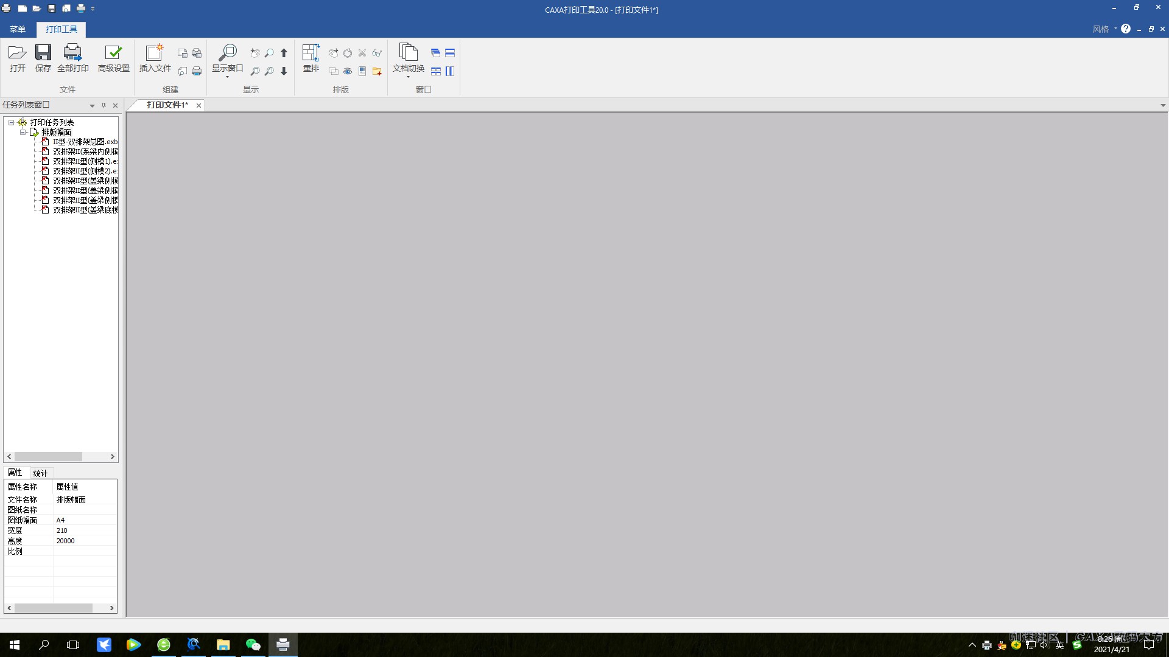The height and width of the screenshot is (657, 1169).
Task: Click 插入文件 (Insert File) icon
Action: tap(155, 54)
